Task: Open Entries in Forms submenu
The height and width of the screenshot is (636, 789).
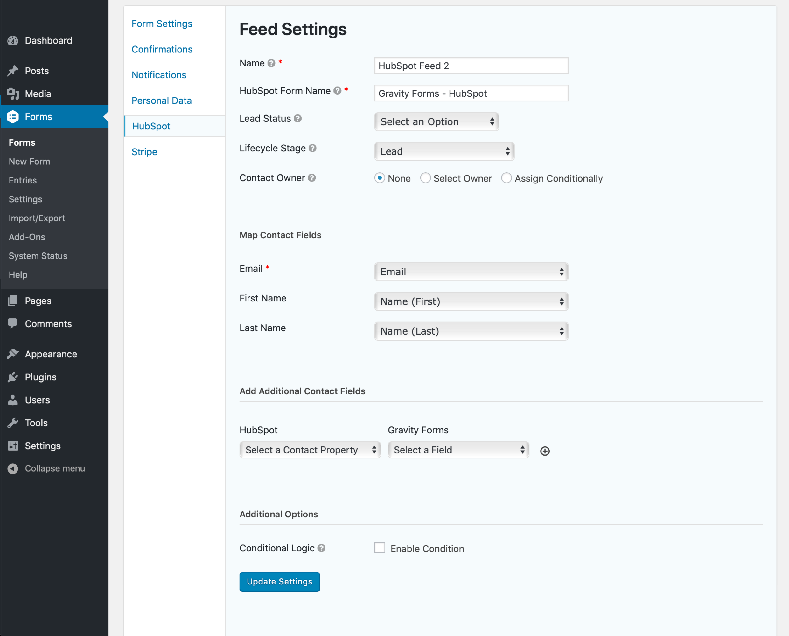Action: pos(23,180)
